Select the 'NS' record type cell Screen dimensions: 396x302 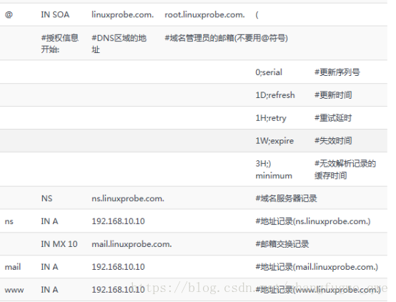tap(46, 198)
